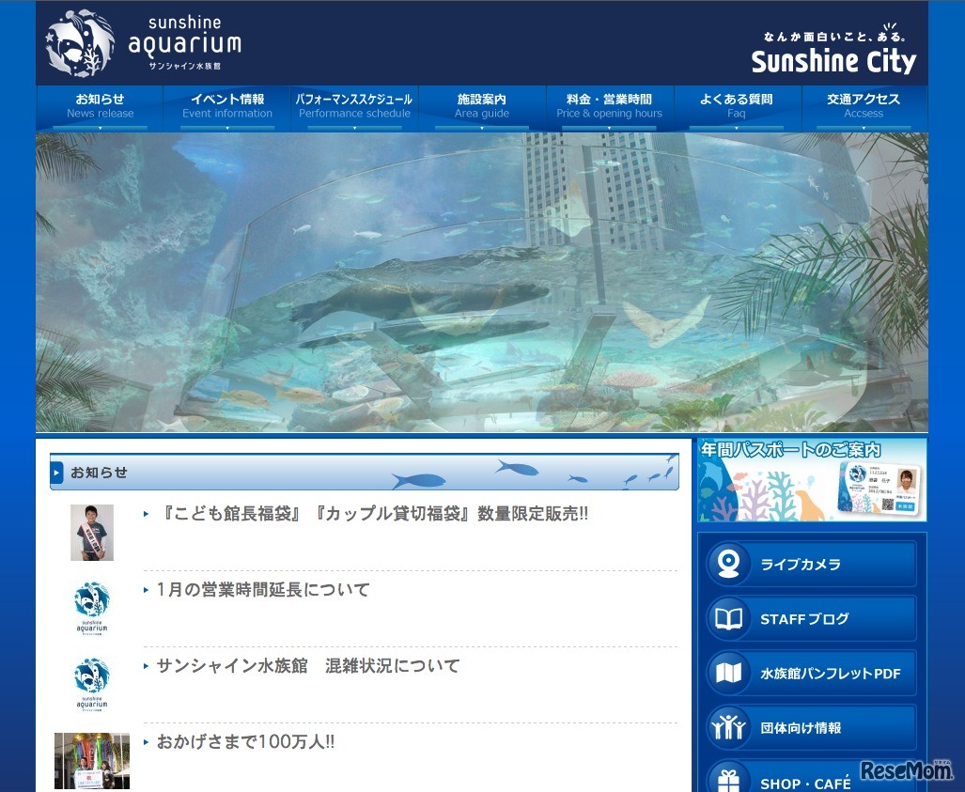Expand dropdown arrow under Price & opening hours
965x792 pixels.
[609, 128]
